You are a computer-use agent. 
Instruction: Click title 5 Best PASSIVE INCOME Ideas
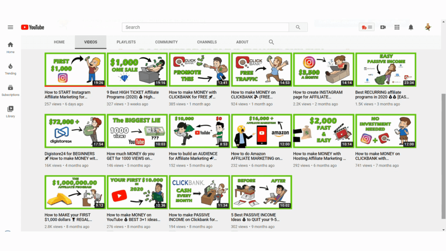[x=255, y=217]
